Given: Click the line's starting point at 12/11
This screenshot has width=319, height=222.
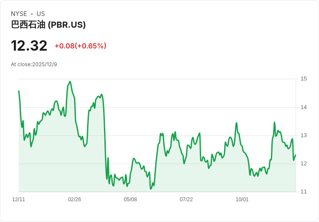Looking at the screenshot, I should [x=19, y=91].
